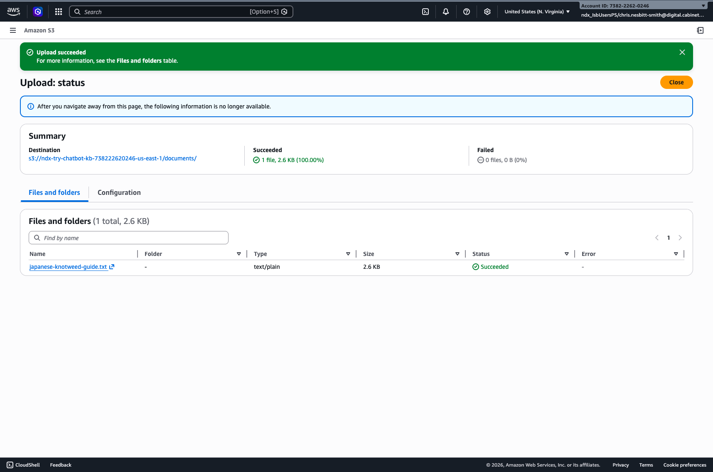Image resolution: width=713 pixels, height=472 pixels.
Task: Open the side panel icon at top right
Action: (x=700, y=30)
